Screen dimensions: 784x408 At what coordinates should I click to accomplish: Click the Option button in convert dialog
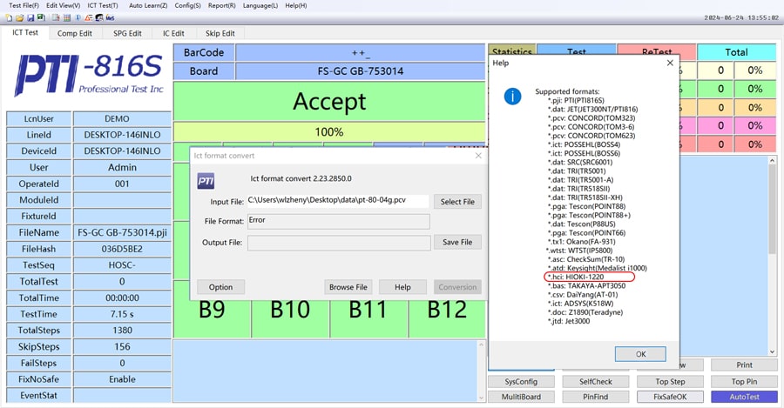(220, 286)
